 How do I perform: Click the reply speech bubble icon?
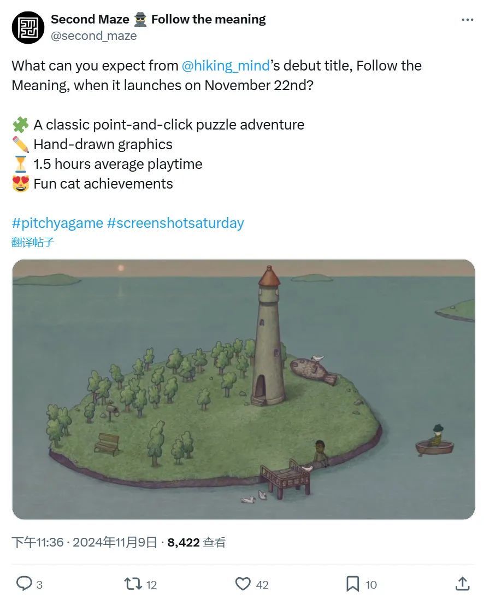pyautogui.click(x=23, y=584)
